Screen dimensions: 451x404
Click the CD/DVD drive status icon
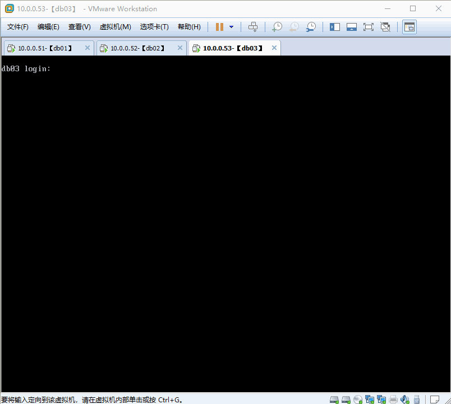358,400
